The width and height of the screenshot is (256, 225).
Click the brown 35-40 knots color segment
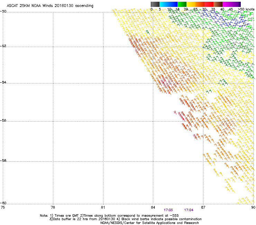click(x=218, y=4)
